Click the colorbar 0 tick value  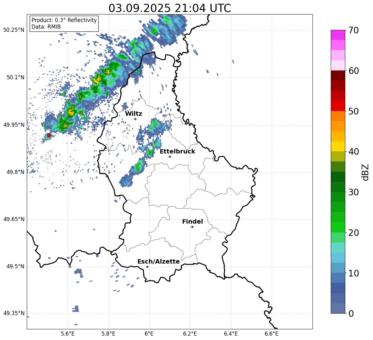click(x=351, y=313)
